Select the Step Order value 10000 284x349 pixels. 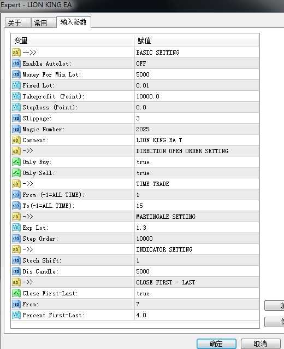pyautogui.click(x=197, y=239)
